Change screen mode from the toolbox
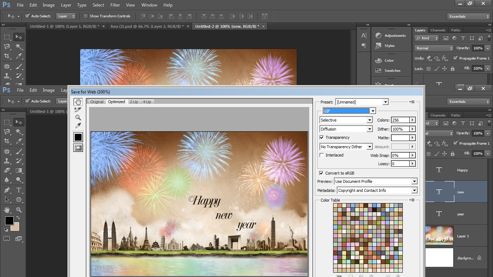Screen dimensions: 493x277 coord(19,238)
